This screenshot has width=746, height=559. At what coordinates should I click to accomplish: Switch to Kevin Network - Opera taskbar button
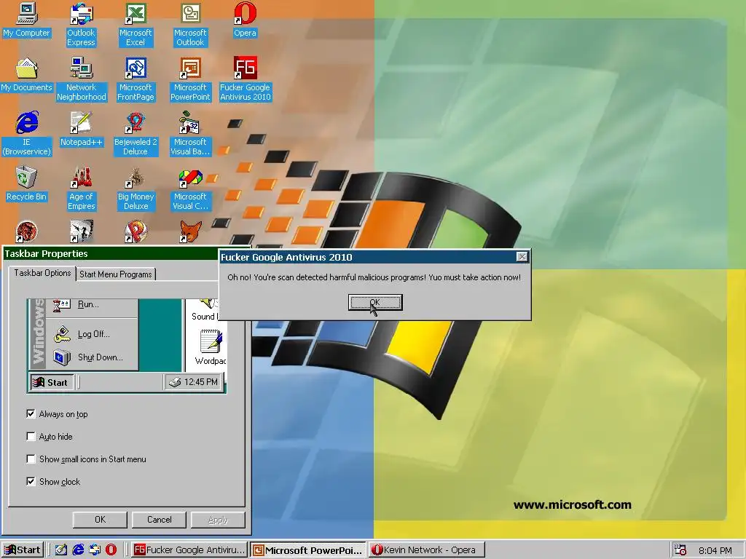426,550
